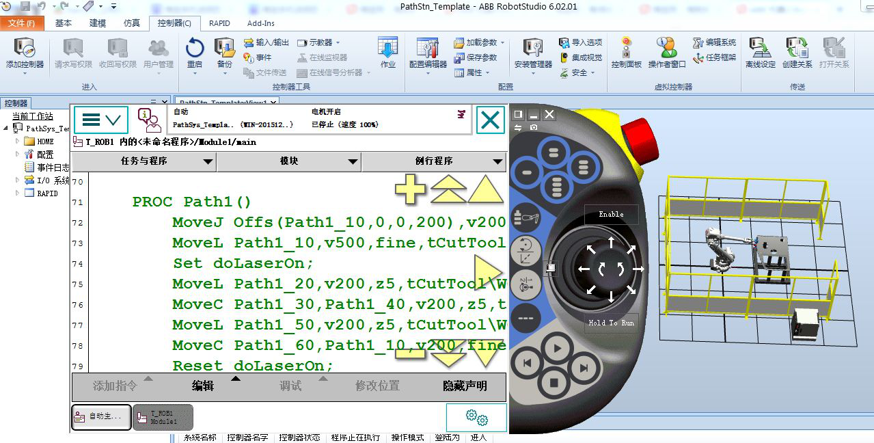Click the pendant Play/Start button

pos(556,349)
